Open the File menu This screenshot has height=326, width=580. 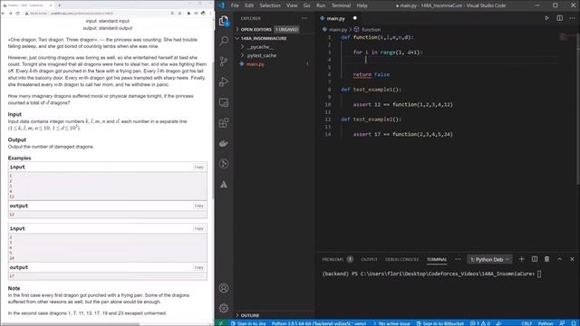point(235,5)
